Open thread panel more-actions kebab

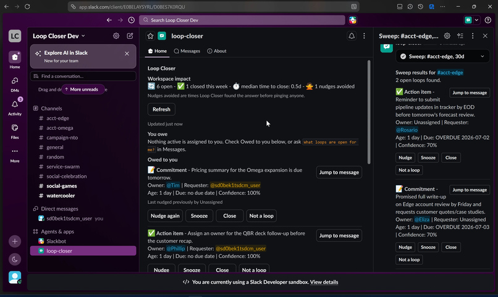473,36
